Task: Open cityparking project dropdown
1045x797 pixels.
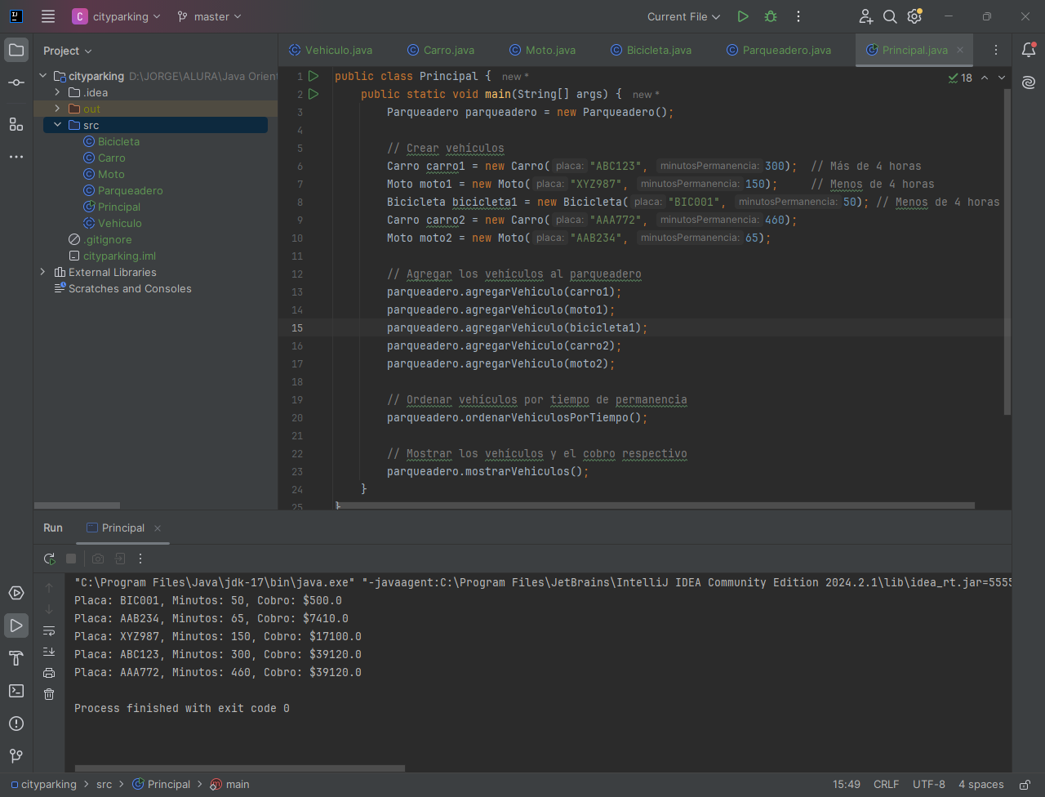Action: pos(117,16)
